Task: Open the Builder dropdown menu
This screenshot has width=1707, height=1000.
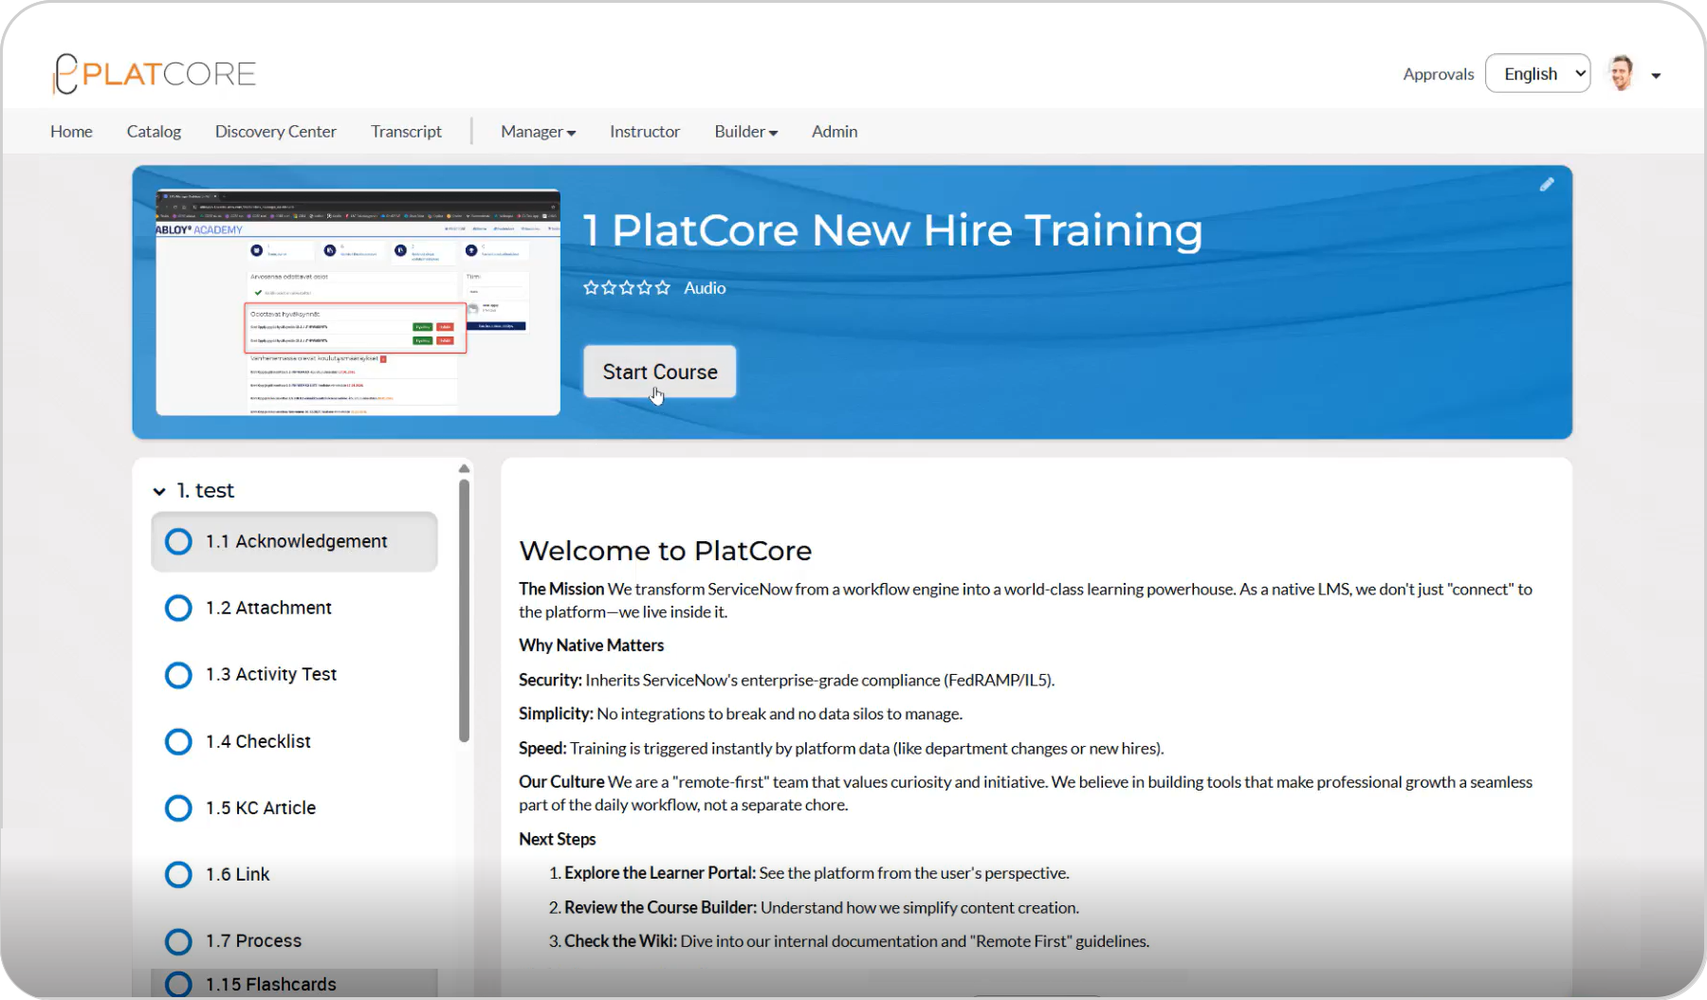Action: tap(745, 132)
